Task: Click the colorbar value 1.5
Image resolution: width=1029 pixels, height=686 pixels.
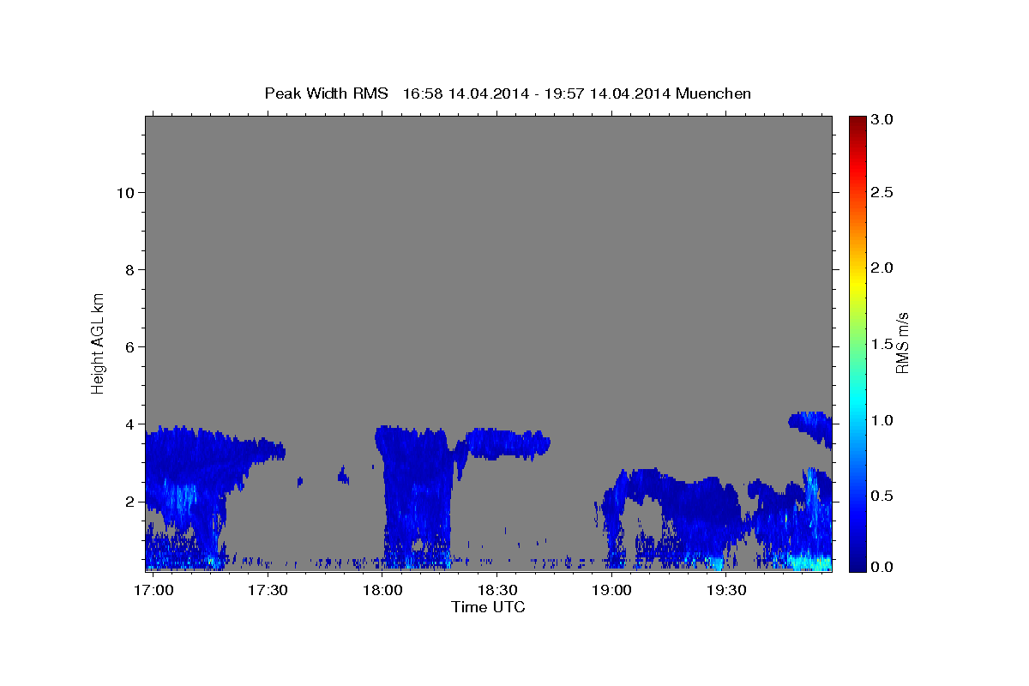Action: pyautogui.click(x=882, y=344)
